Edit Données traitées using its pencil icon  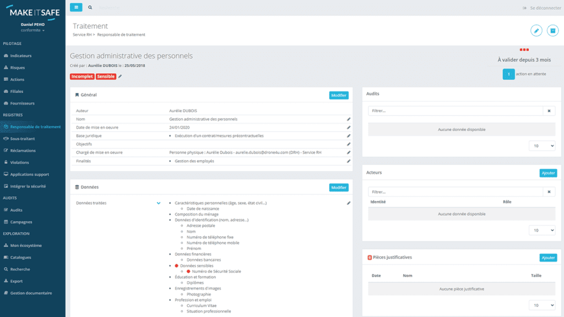click(x=349, y=203)
